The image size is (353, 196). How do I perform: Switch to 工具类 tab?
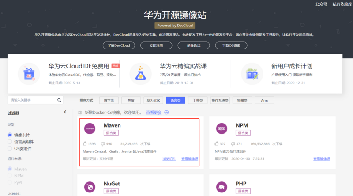[x=198, y=100]
